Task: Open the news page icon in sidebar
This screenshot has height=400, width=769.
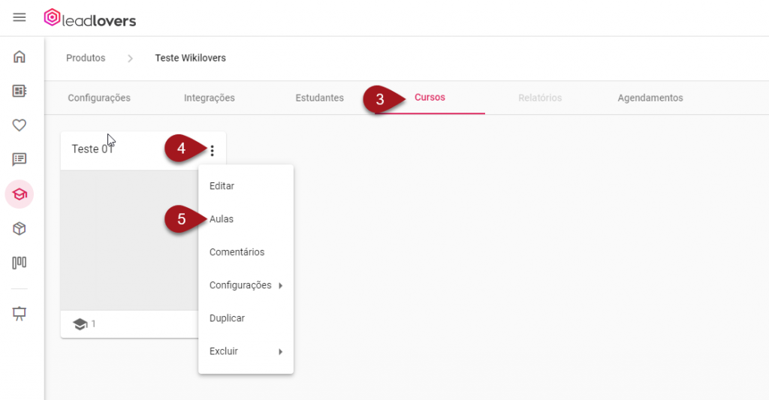Action: point(20,91)
